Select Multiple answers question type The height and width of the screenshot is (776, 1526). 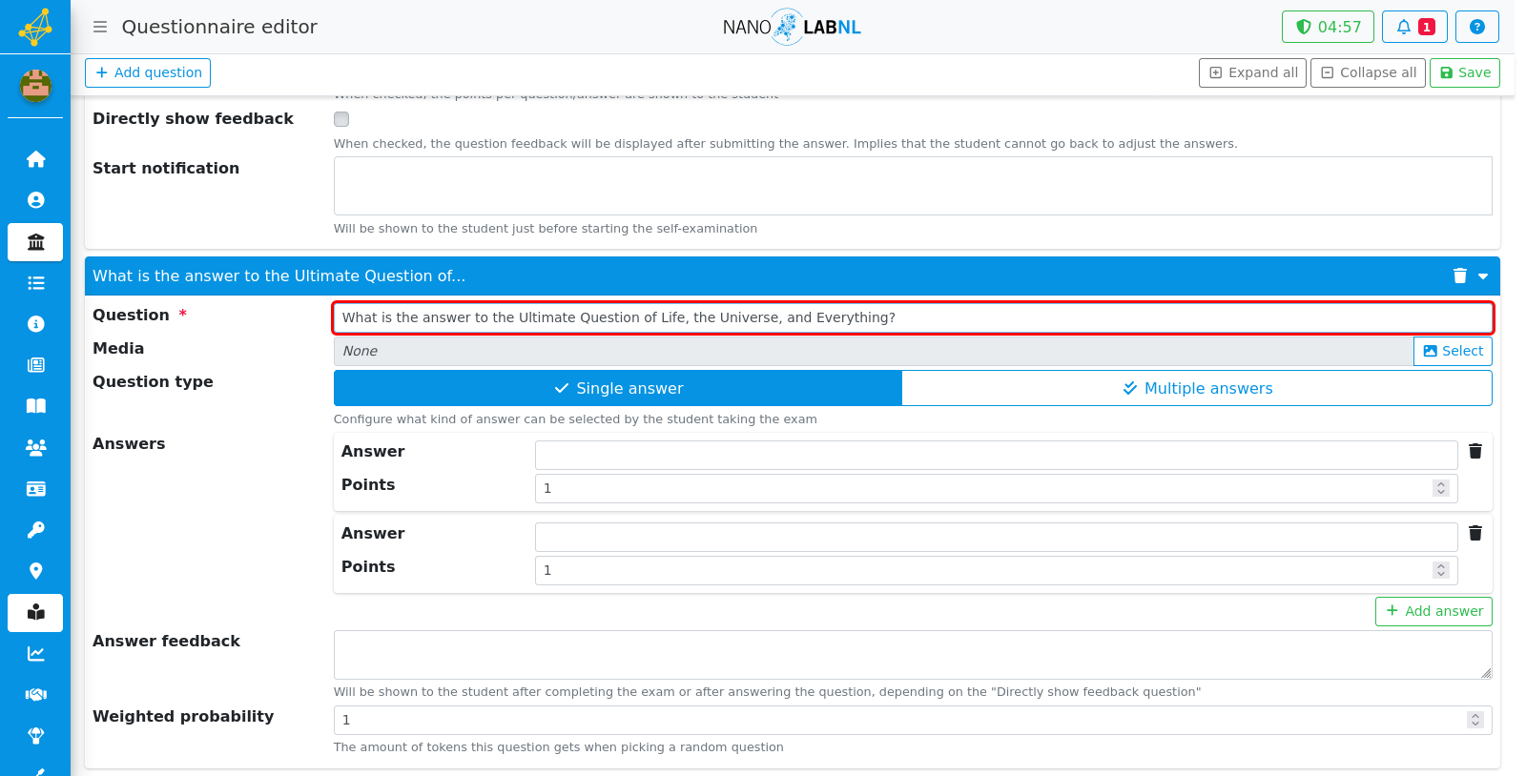pos(1197,388)
